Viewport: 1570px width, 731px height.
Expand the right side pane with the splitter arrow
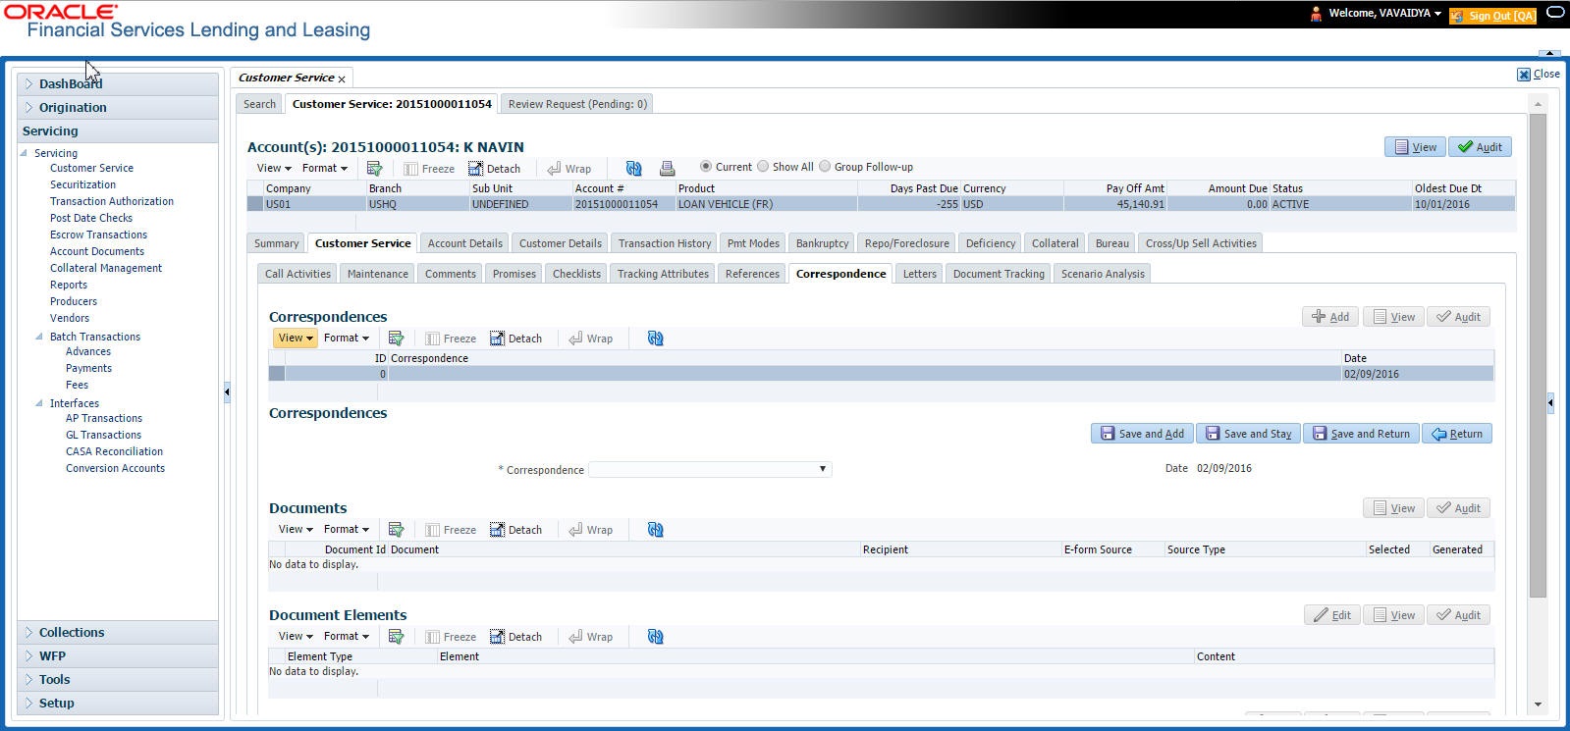(1550, 402)
